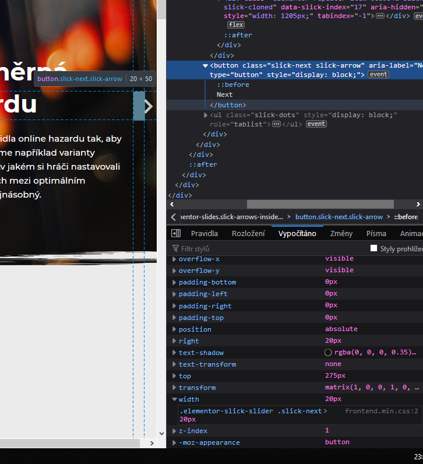Click the absolute value of position

pos(341,329)
